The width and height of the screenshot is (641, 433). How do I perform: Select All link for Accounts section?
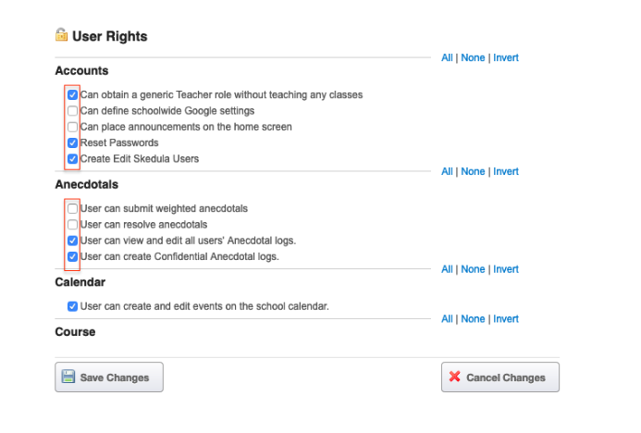[447, 57]
